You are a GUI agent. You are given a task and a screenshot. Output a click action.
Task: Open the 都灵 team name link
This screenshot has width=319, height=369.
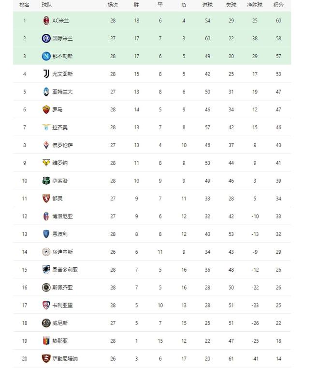[58, 199]
